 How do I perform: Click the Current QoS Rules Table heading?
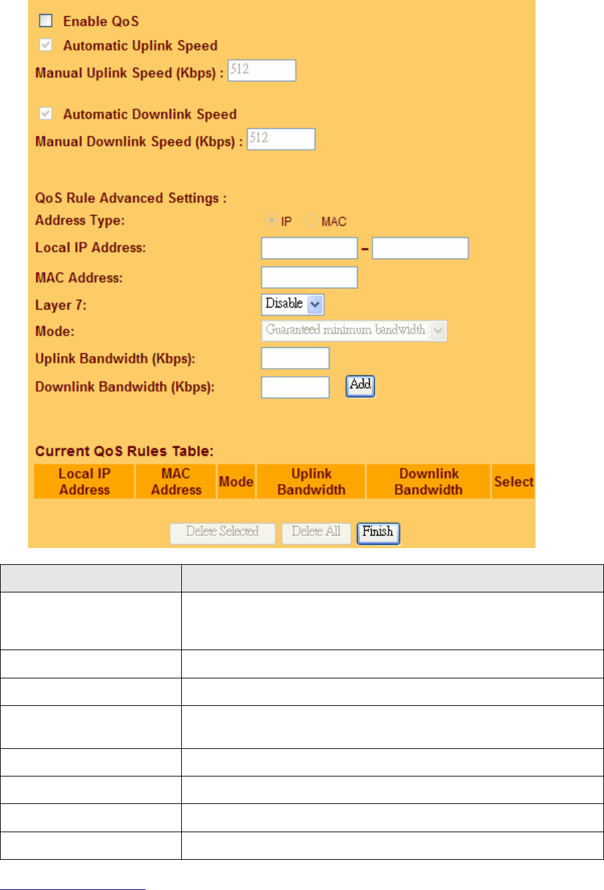125,451
